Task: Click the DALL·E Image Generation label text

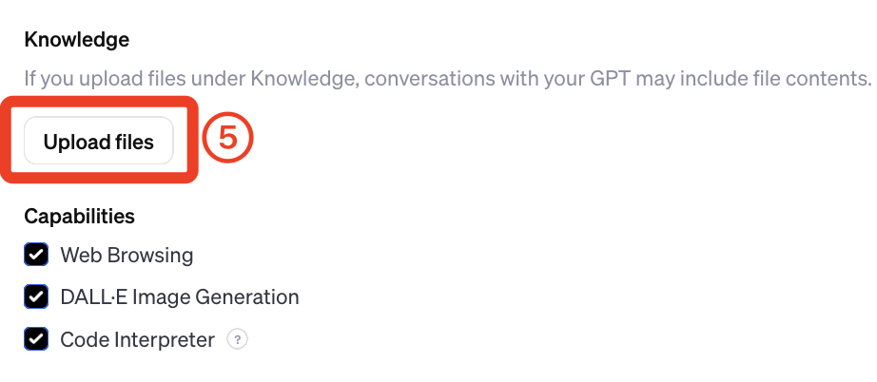Action: (x=180, y=297)
